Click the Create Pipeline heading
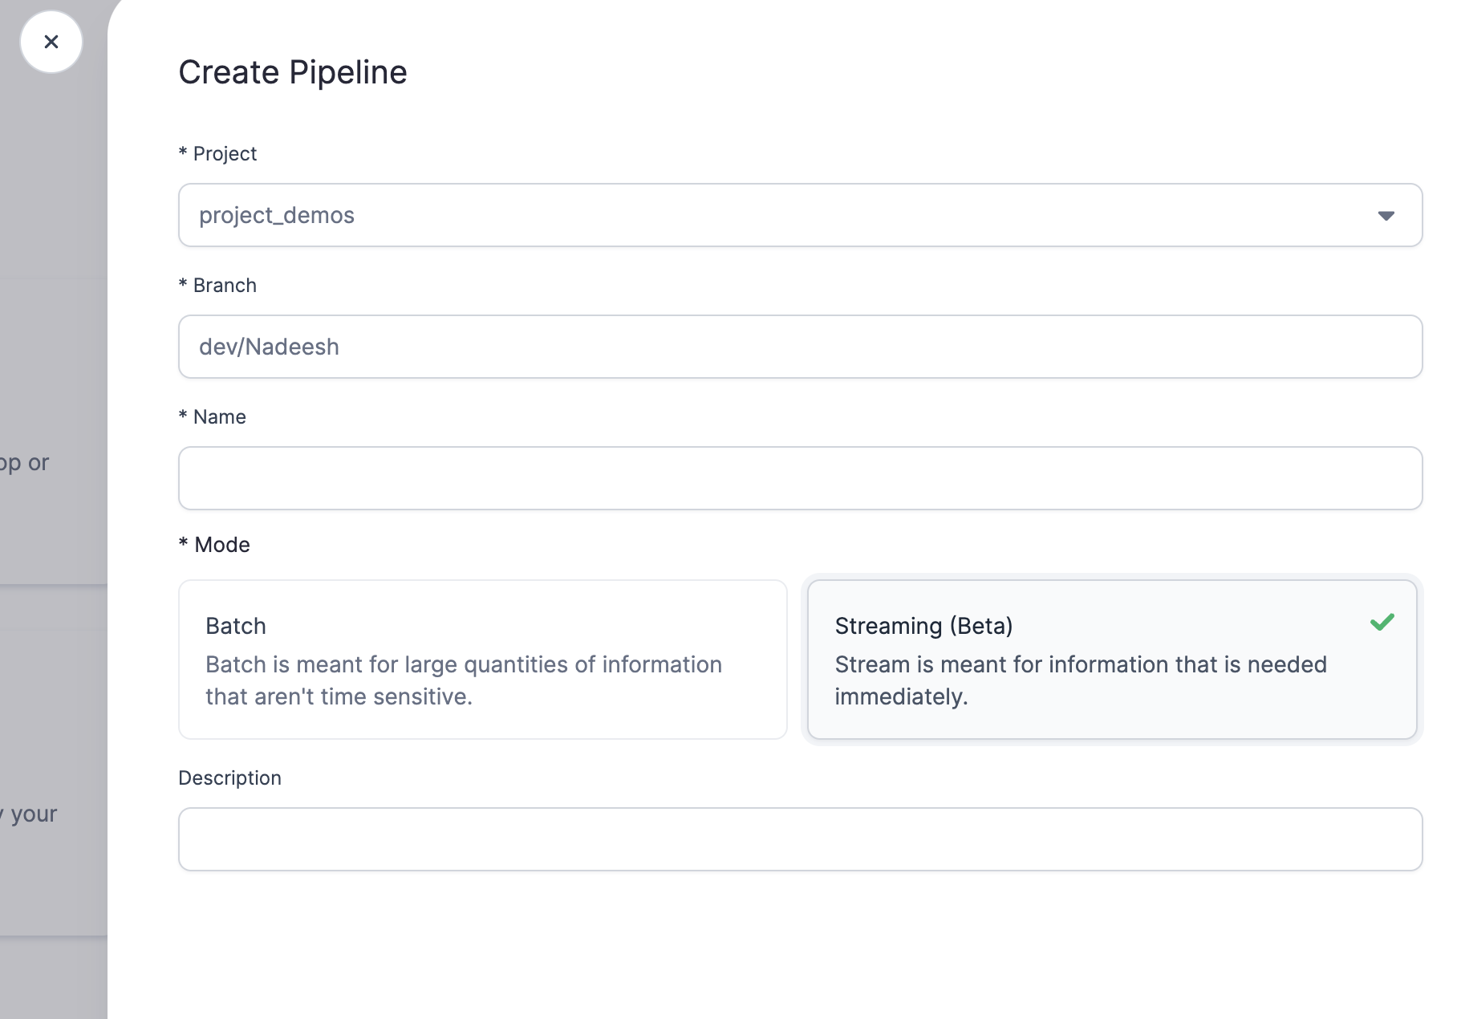Image resolution: width=1457 pixels, height=1019 pixels. tap(293, 72)
